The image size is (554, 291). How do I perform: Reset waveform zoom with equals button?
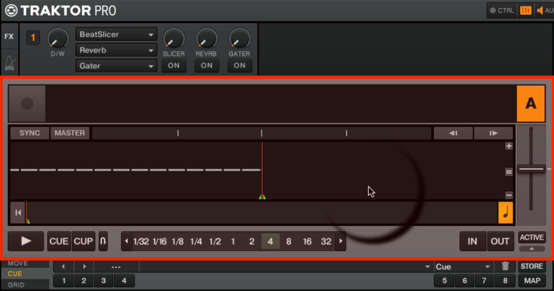point(509,172)
